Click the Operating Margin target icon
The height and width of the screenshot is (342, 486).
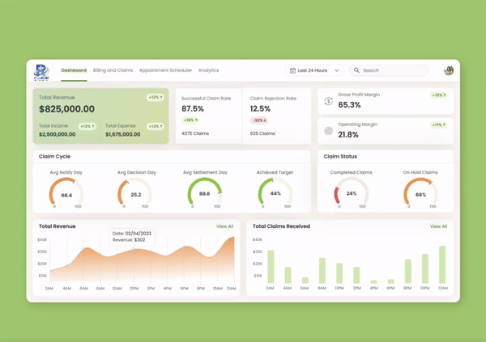[329, 131]
